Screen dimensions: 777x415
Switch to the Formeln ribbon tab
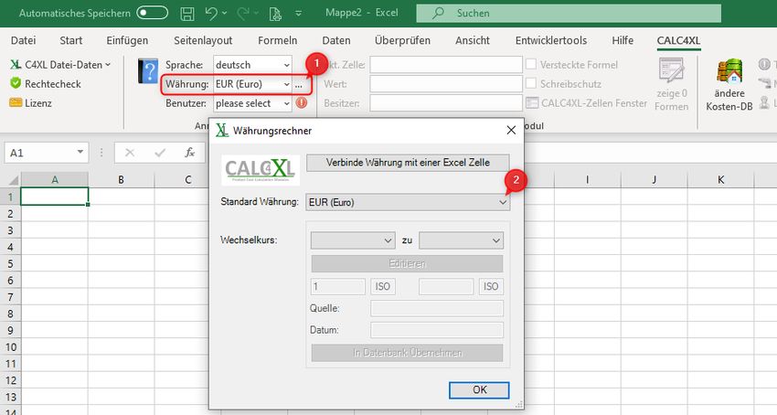[x=278, y=40]
